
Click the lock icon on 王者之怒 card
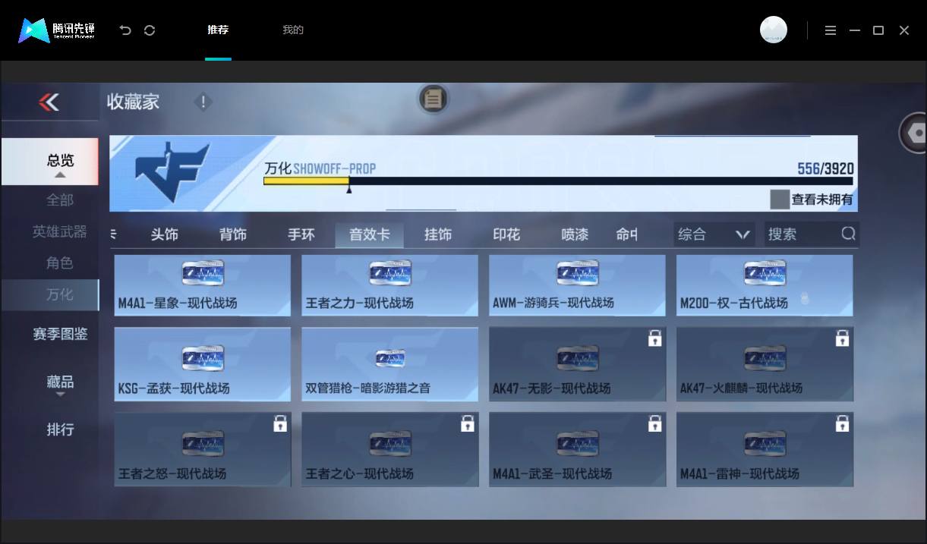click(x=280, y=423)
